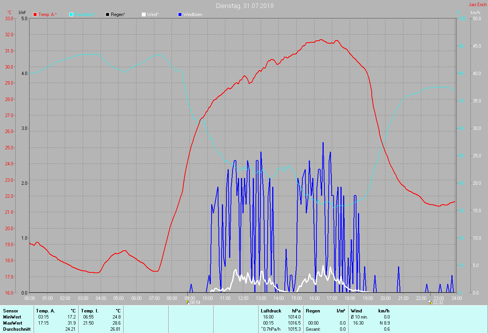Click the Temp. I. column header

pos(101,311)
